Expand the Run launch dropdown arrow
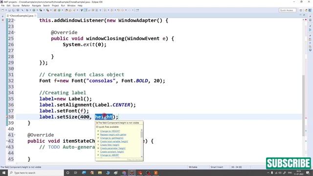 (37, 10)
